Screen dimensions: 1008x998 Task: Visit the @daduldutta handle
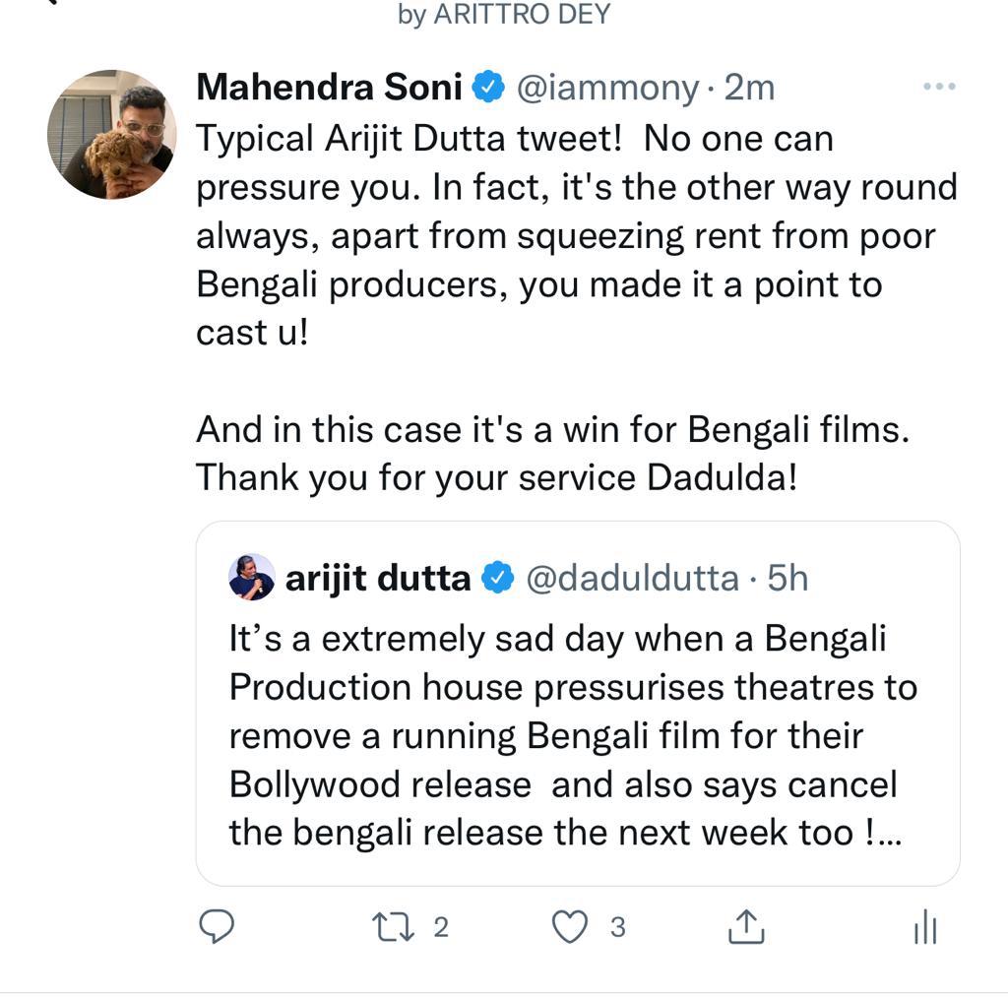633,578
